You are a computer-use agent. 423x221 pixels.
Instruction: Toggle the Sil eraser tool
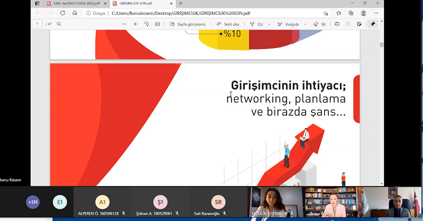pyautogui.click(x=319, y=24)
